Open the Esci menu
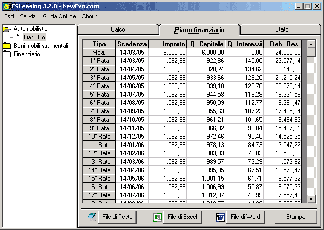The height and width of the screenshot is (230, 324). pyautogui.click(x=9, y=16)
